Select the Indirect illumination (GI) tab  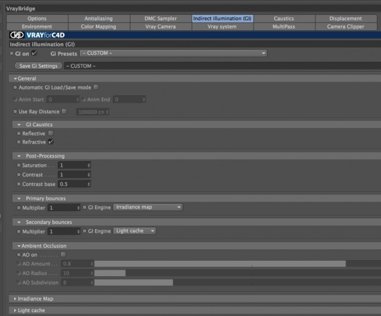[x=222, y=18]
